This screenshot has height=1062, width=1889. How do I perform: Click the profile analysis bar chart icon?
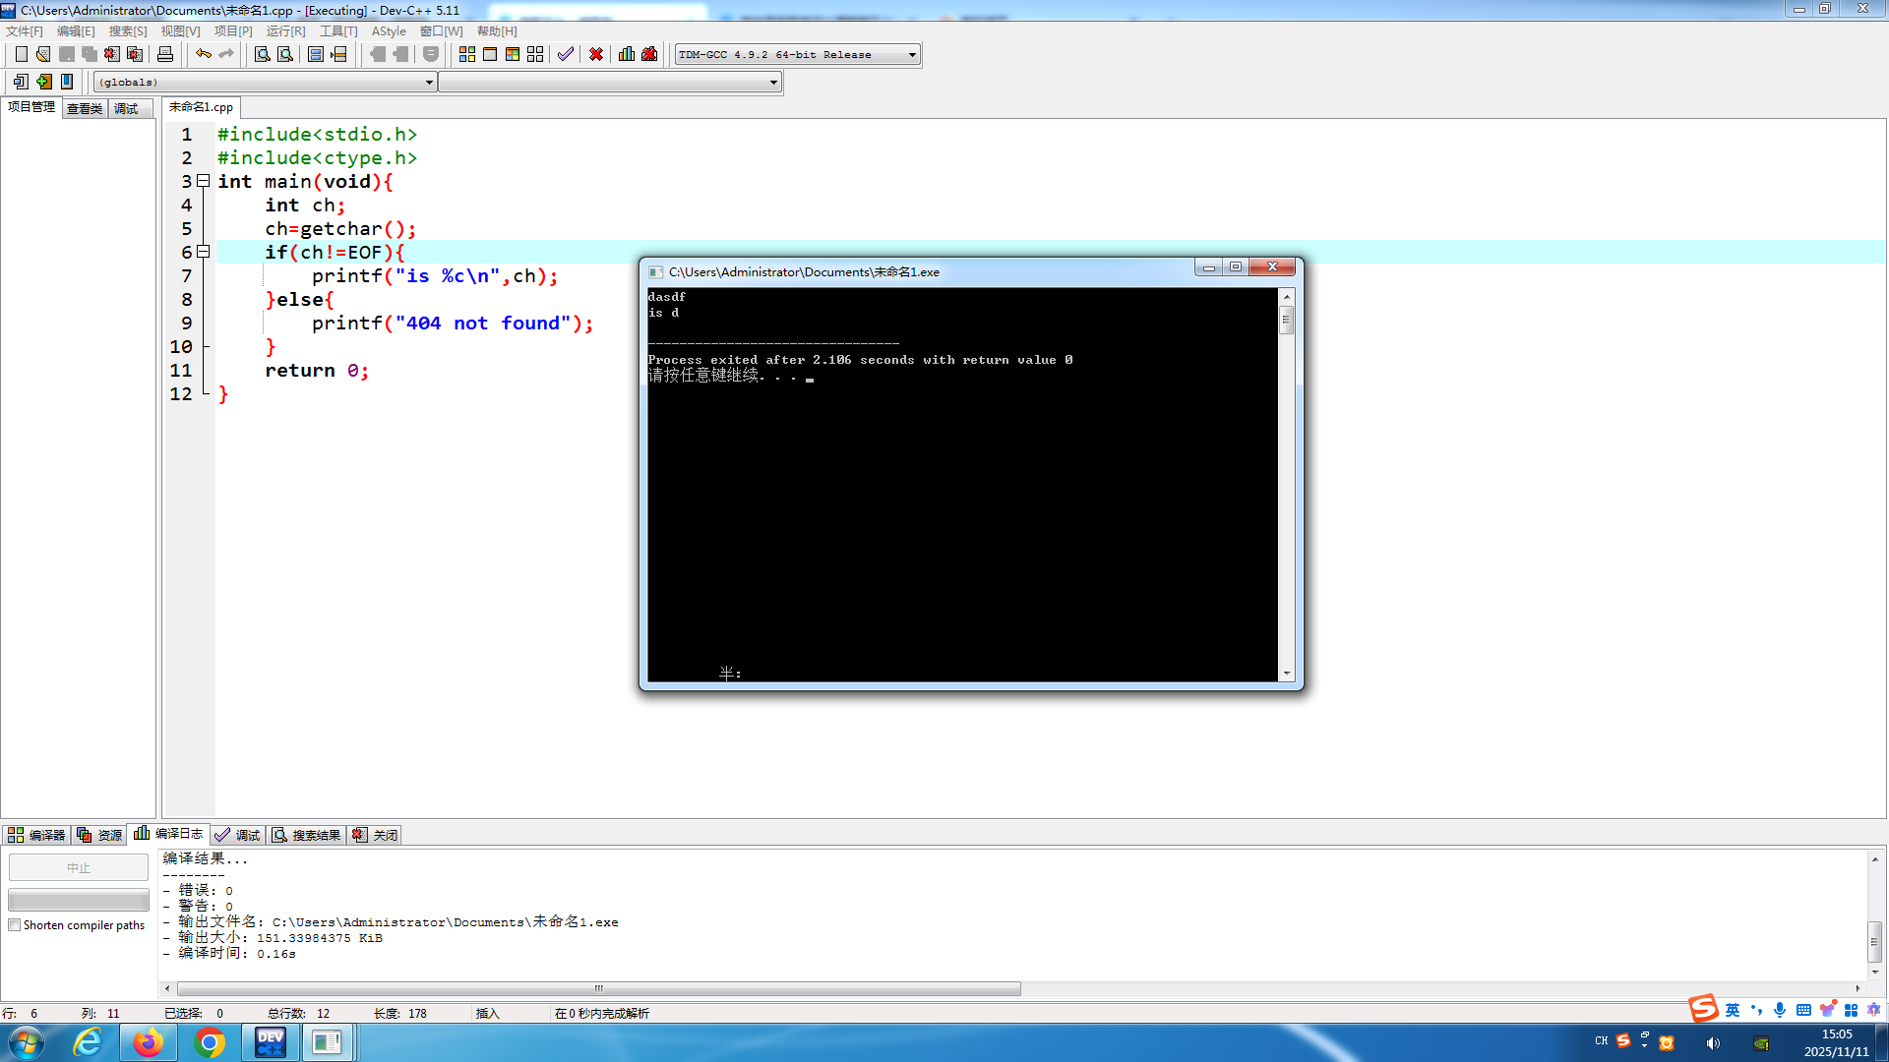[627, 54]
